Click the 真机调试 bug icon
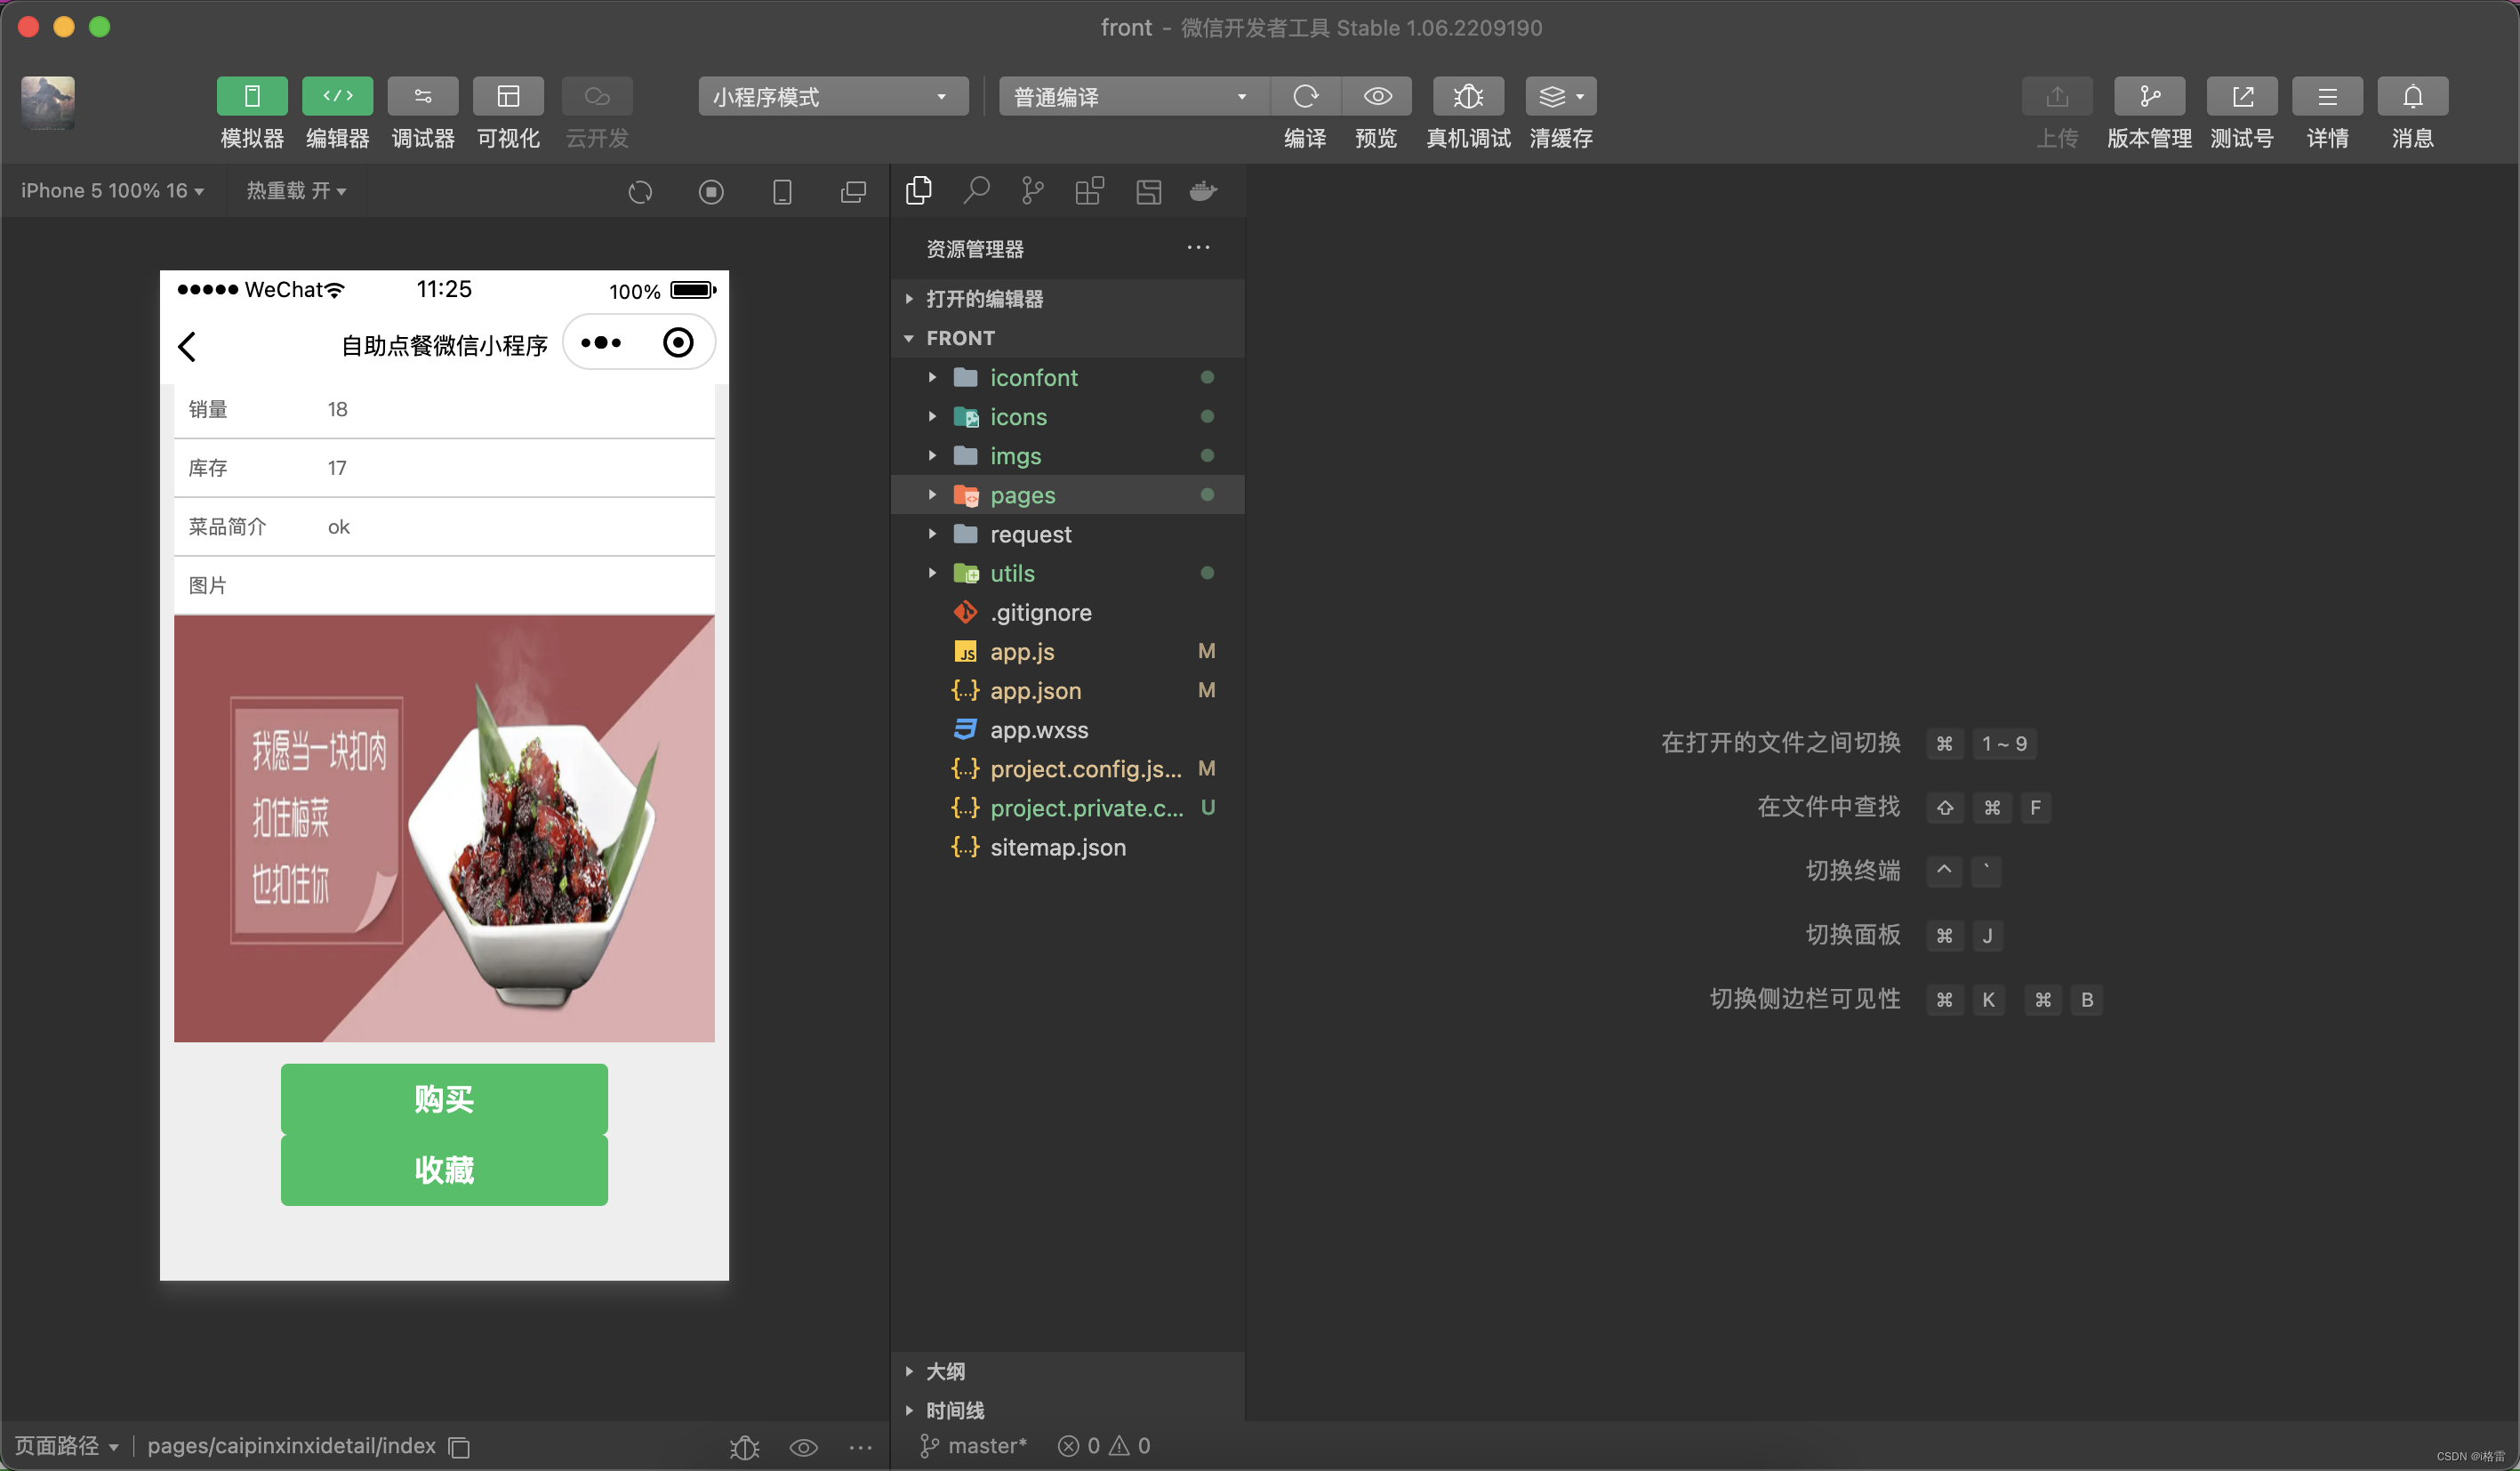Viewport: 2520px width, 1471px height. (x=1467, y=96)
